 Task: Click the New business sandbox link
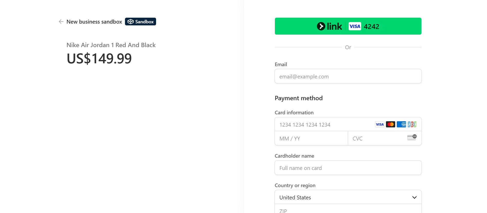point(94,22)
